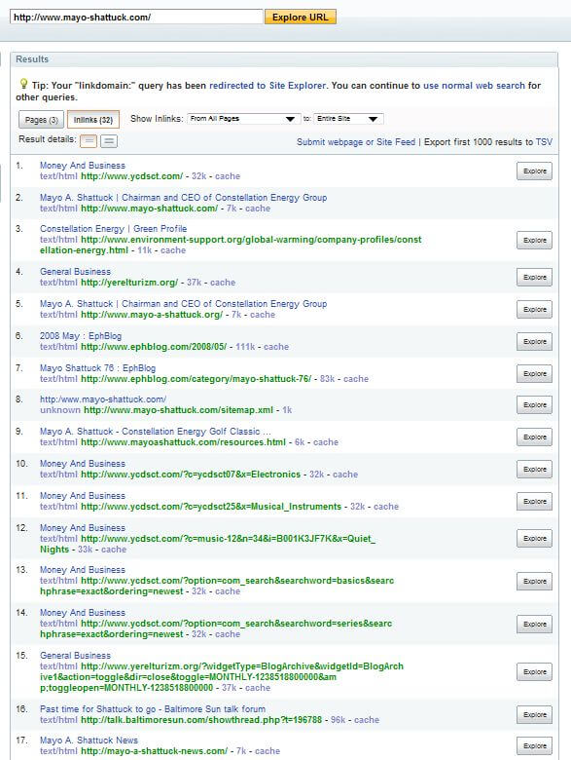Open cache for the Baltimore Sun result
The height and width of the screenshot is (760, 571).
coord(367,720)
